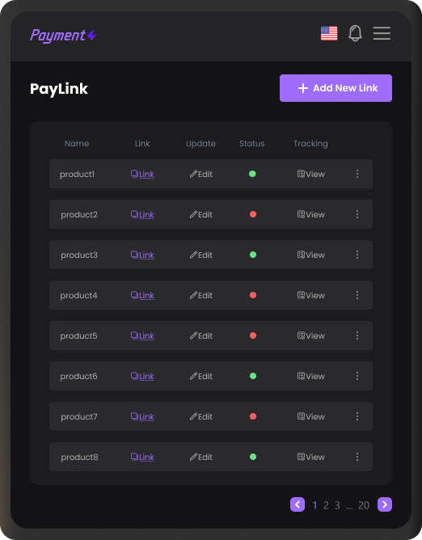Open the link for product5
This screenshot has width=422, height=540.
click(142, 335)
